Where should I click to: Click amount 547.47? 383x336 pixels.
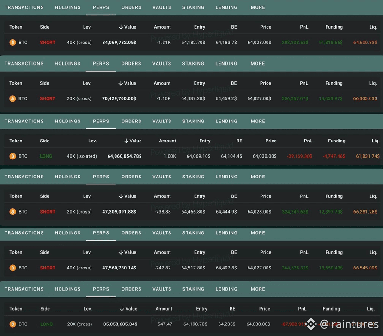pyautogui.click(x=165, y=324)
